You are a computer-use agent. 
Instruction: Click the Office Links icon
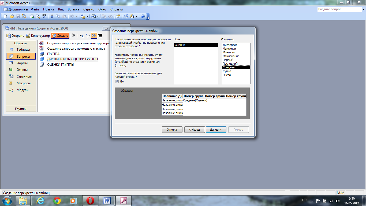click(83, 16)
